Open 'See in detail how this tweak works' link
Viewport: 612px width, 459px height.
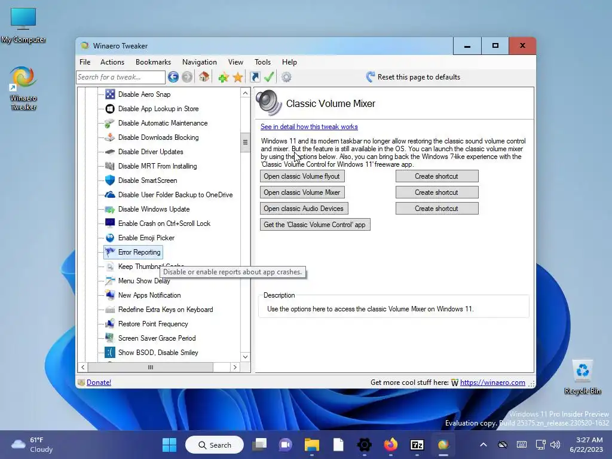click(309, 127)
